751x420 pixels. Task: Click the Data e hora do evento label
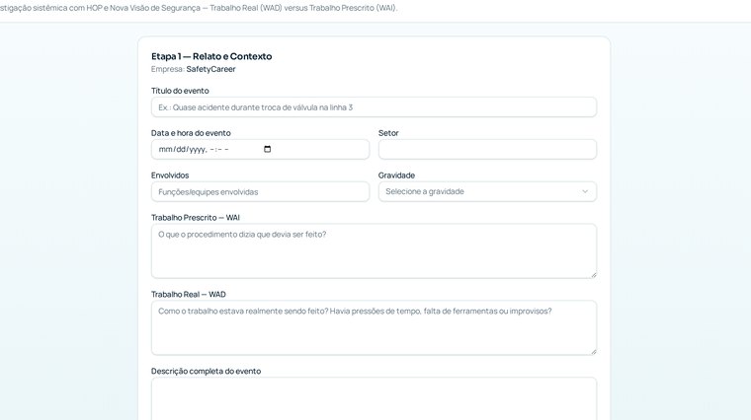[191, 133]
